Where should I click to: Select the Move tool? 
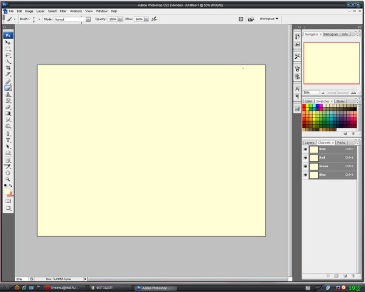click(x=8, y=43)
